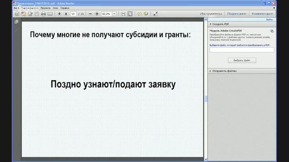Maximize the Adobe Reader window

click(269, 3)
